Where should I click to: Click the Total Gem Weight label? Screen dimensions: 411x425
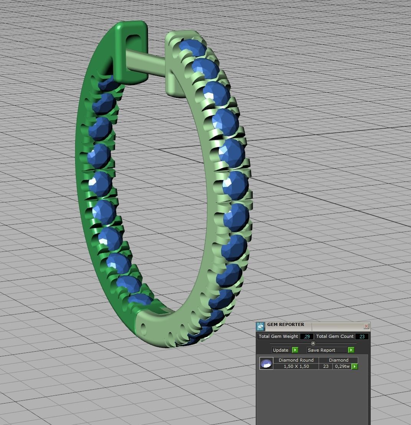278,336
